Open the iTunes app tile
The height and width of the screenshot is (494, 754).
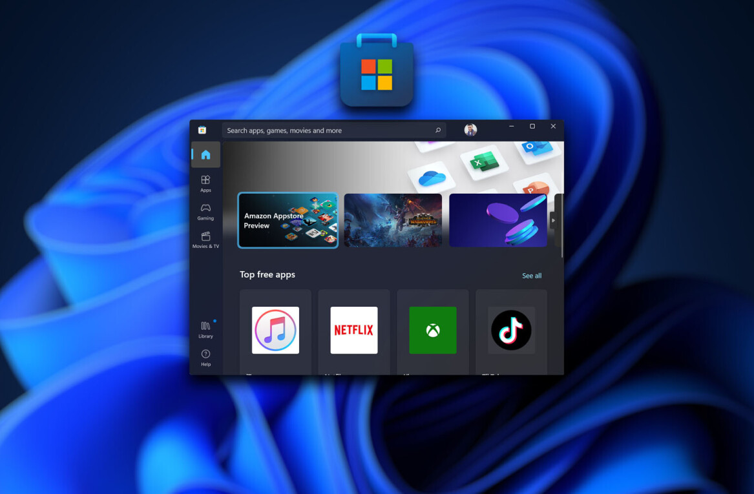[x=275, y=331]
